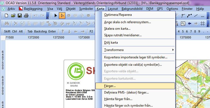The width and height of the screenshot is (210, 108).
Task: Open the GPS menu
Action: [160, 9]
